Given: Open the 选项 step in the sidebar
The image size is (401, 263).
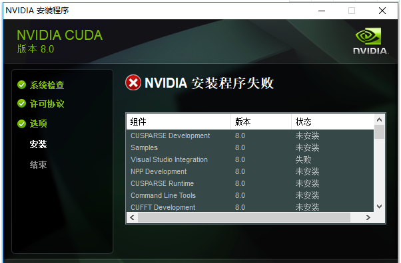Looking at the screenshot, I should pos(39,124).
